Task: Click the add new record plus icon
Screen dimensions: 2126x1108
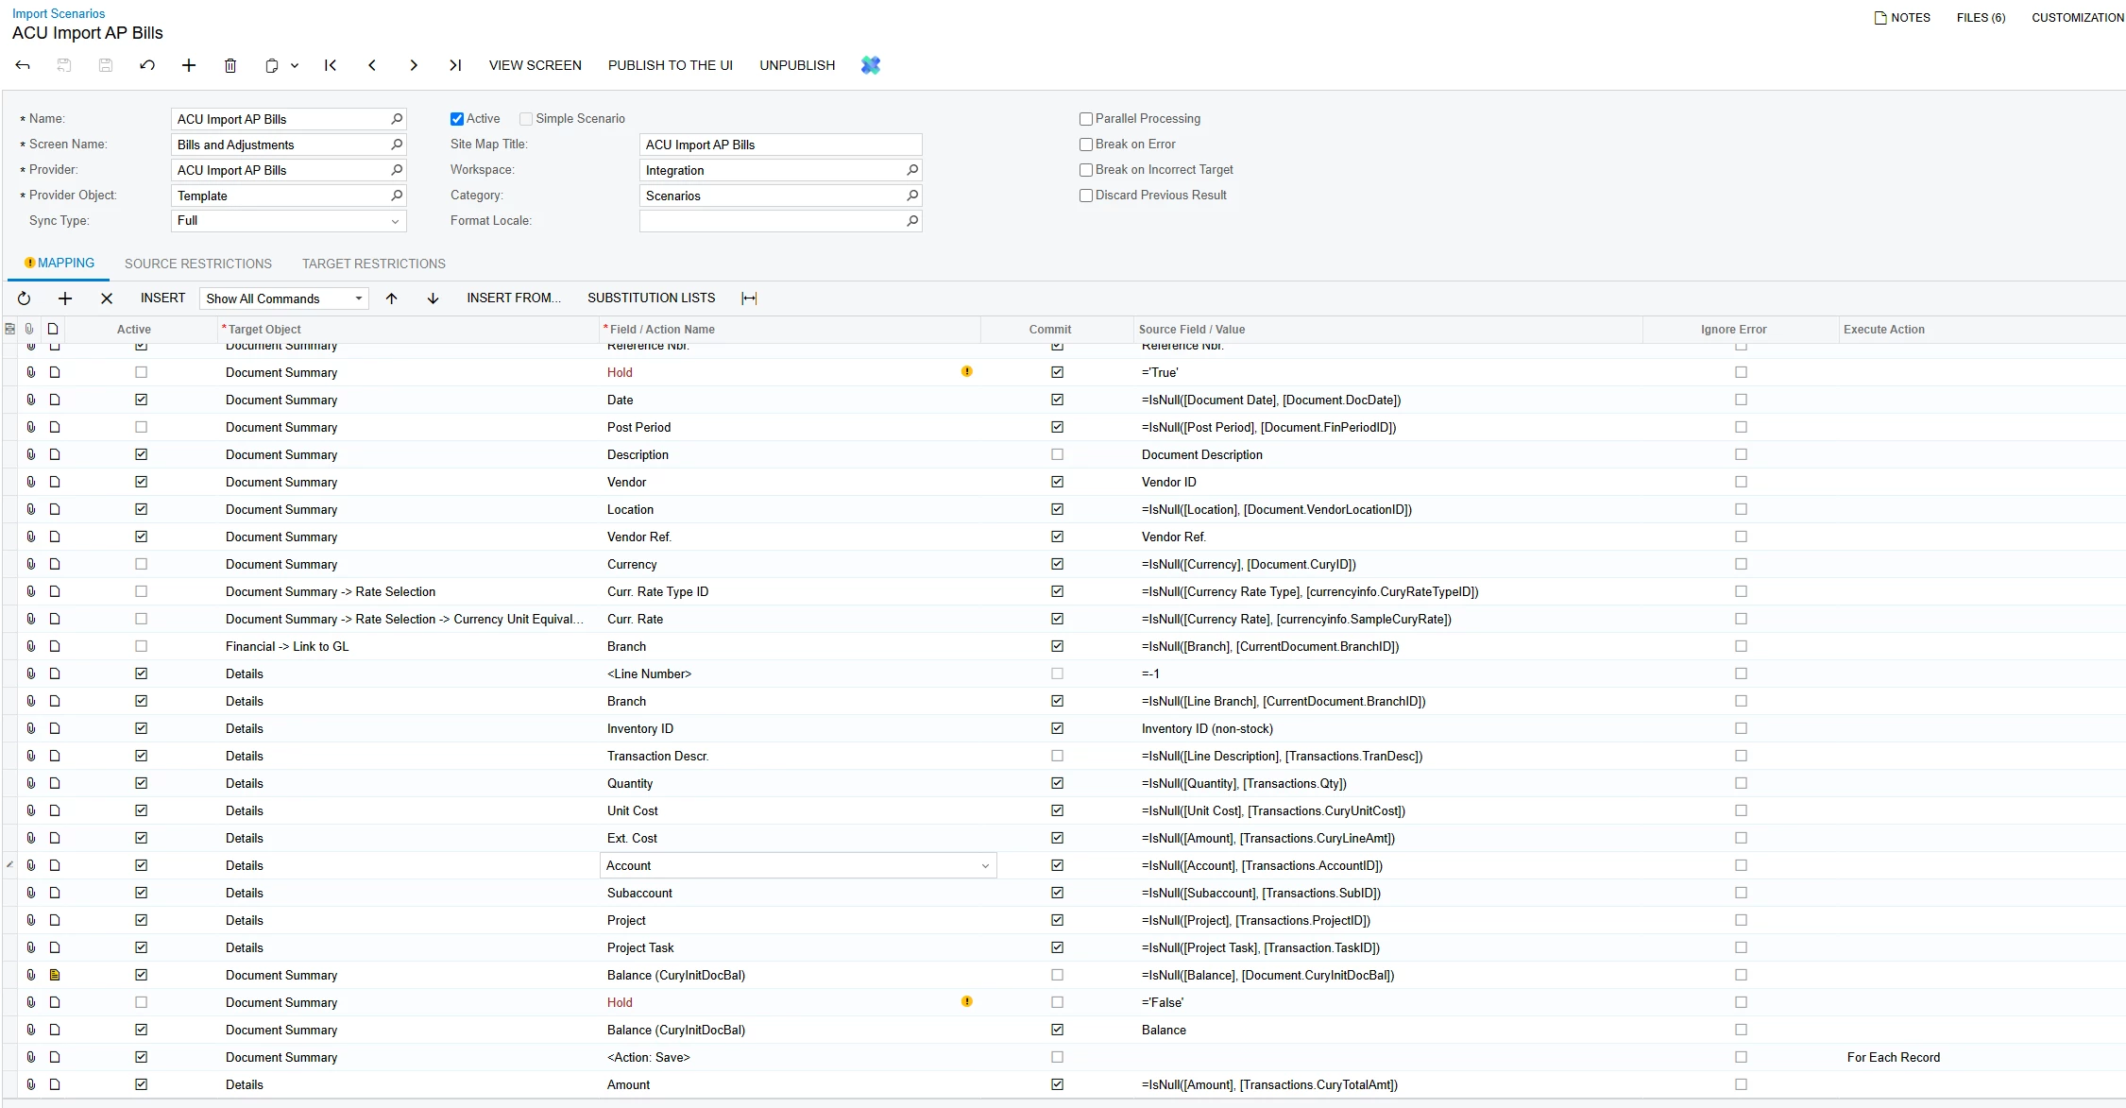Action: (189, 65)
